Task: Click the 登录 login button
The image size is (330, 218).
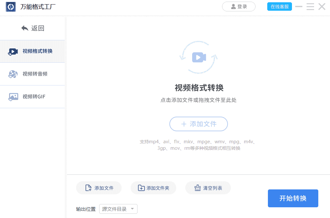Action: pyautogui.click(x=239, y=6)
